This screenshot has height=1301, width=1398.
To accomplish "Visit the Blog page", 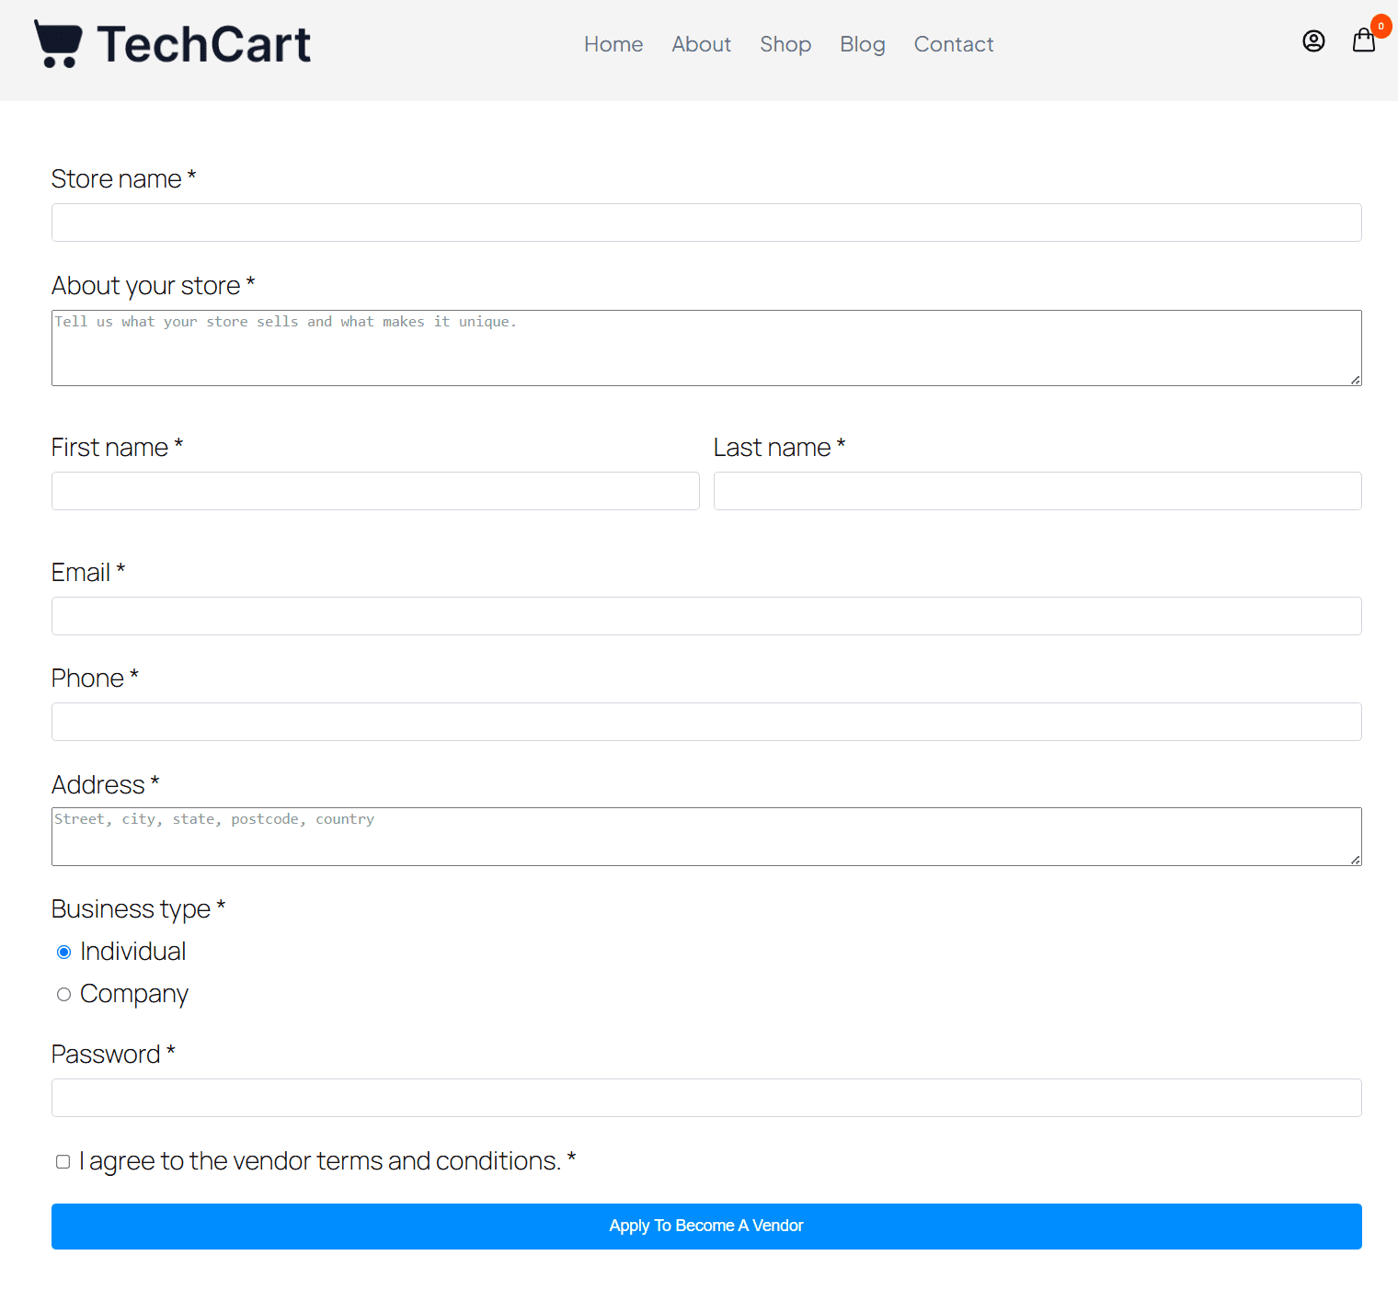I will coord(863,44).
